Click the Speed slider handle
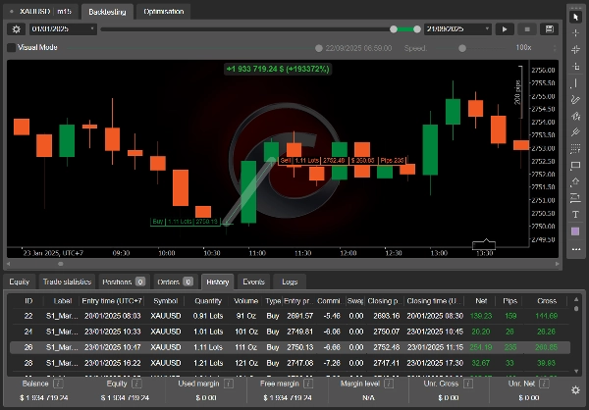Image resolution: width=589 pixels, height=410 pixels. coord(462,48)
